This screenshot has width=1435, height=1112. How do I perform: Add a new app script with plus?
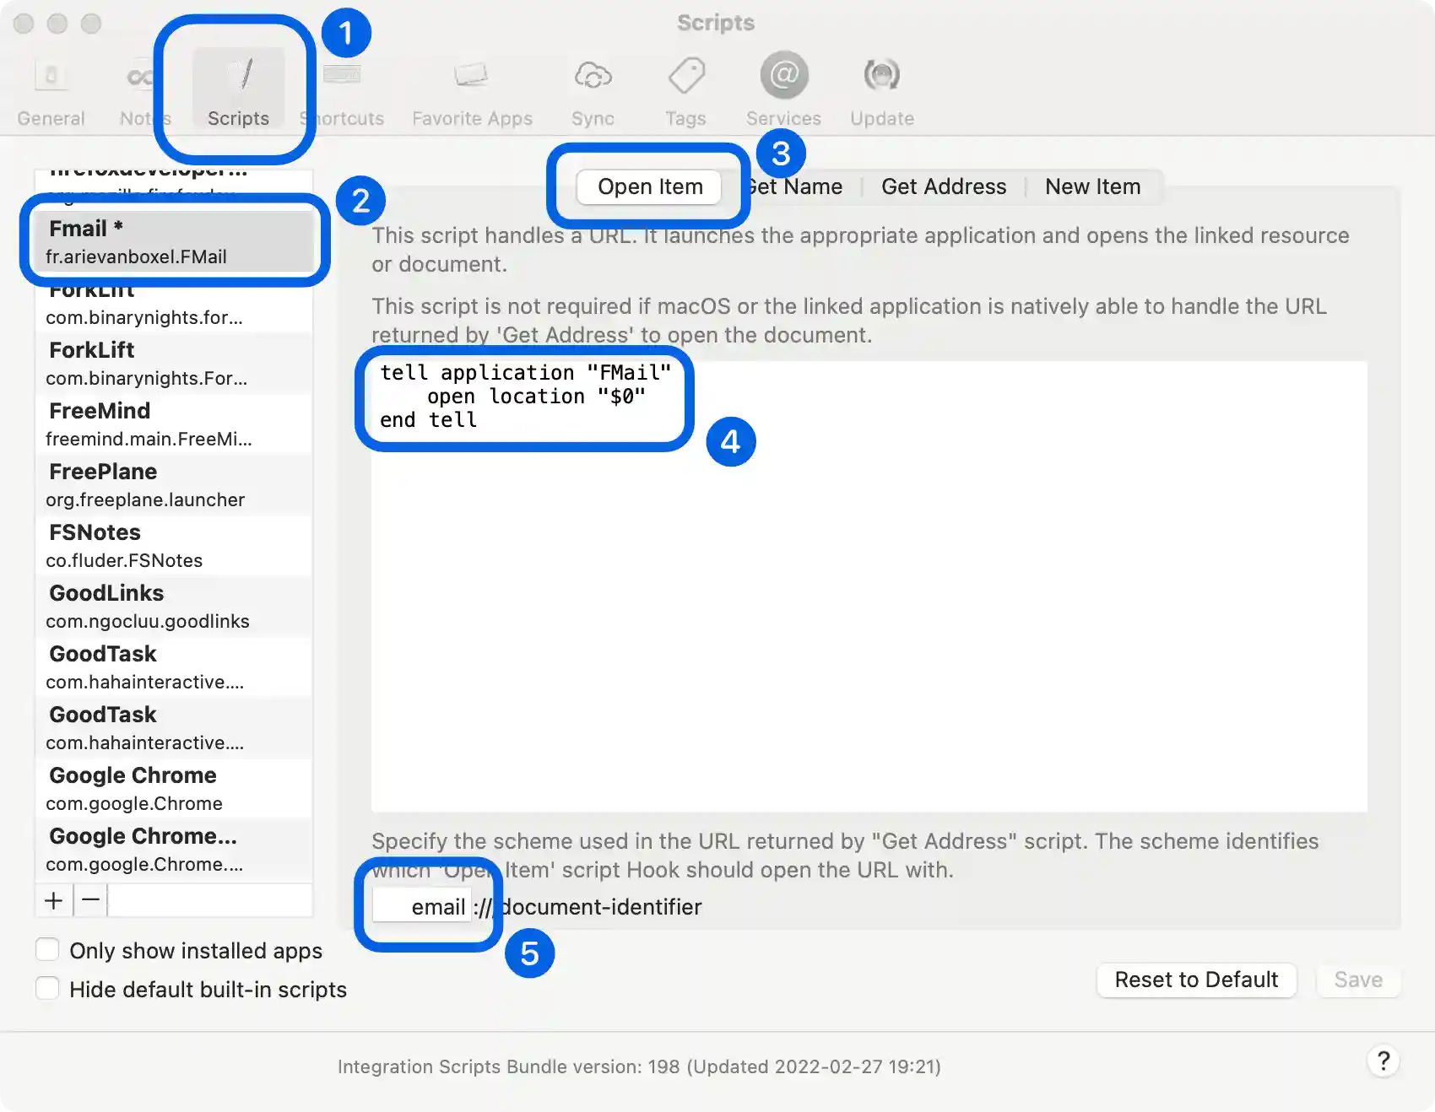pyautogui.click(x=54, y=900)
